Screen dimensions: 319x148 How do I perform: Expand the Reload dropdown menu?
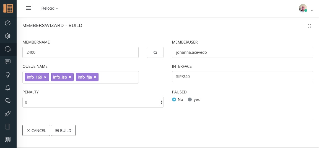[x=50, y=8]
